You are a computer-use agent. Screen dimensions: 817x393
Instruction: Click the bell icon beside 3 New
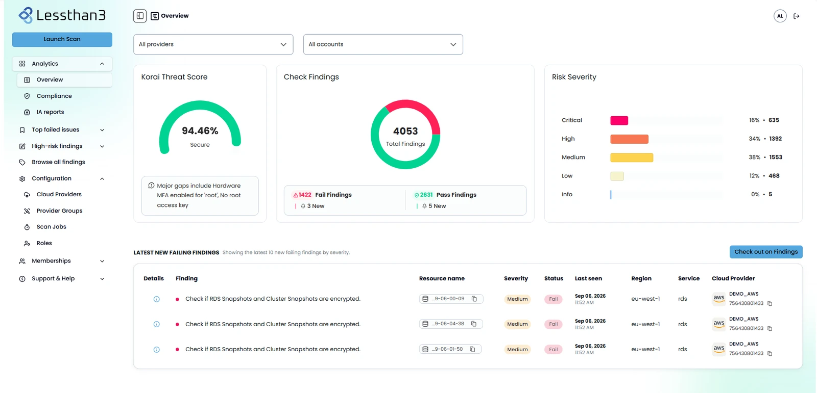tap(303, 206)
